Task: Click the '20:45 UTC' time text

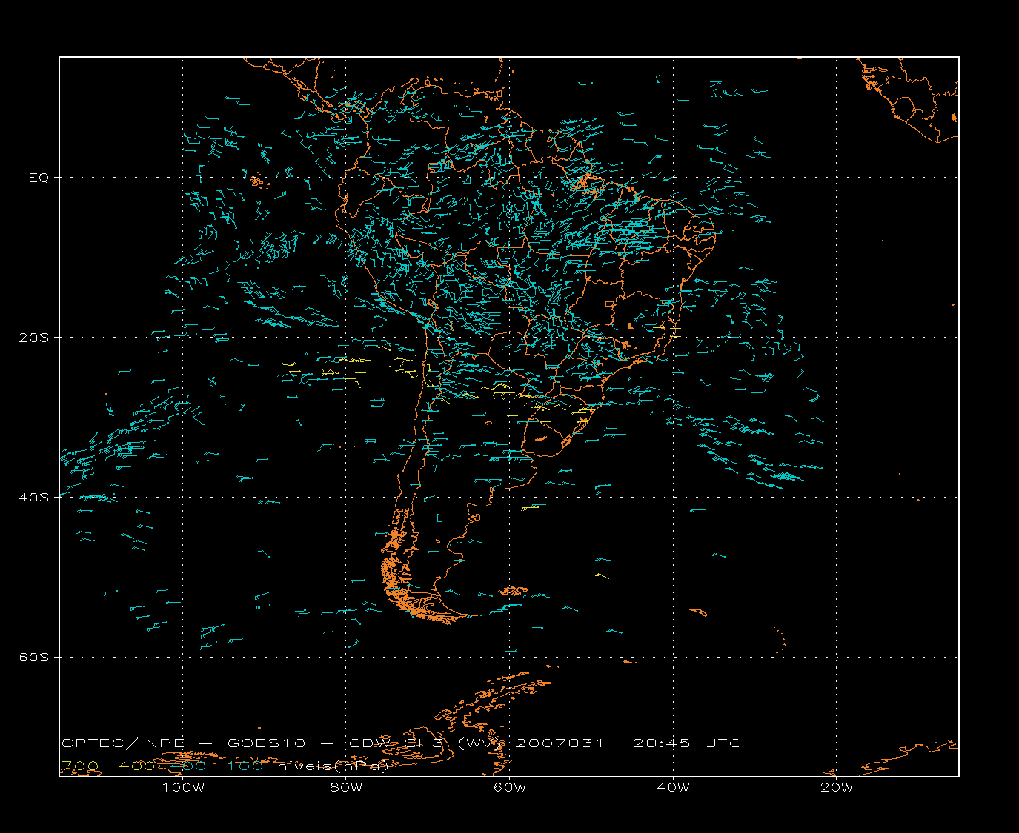Action: pyautogui.click(x=687, y=743)
